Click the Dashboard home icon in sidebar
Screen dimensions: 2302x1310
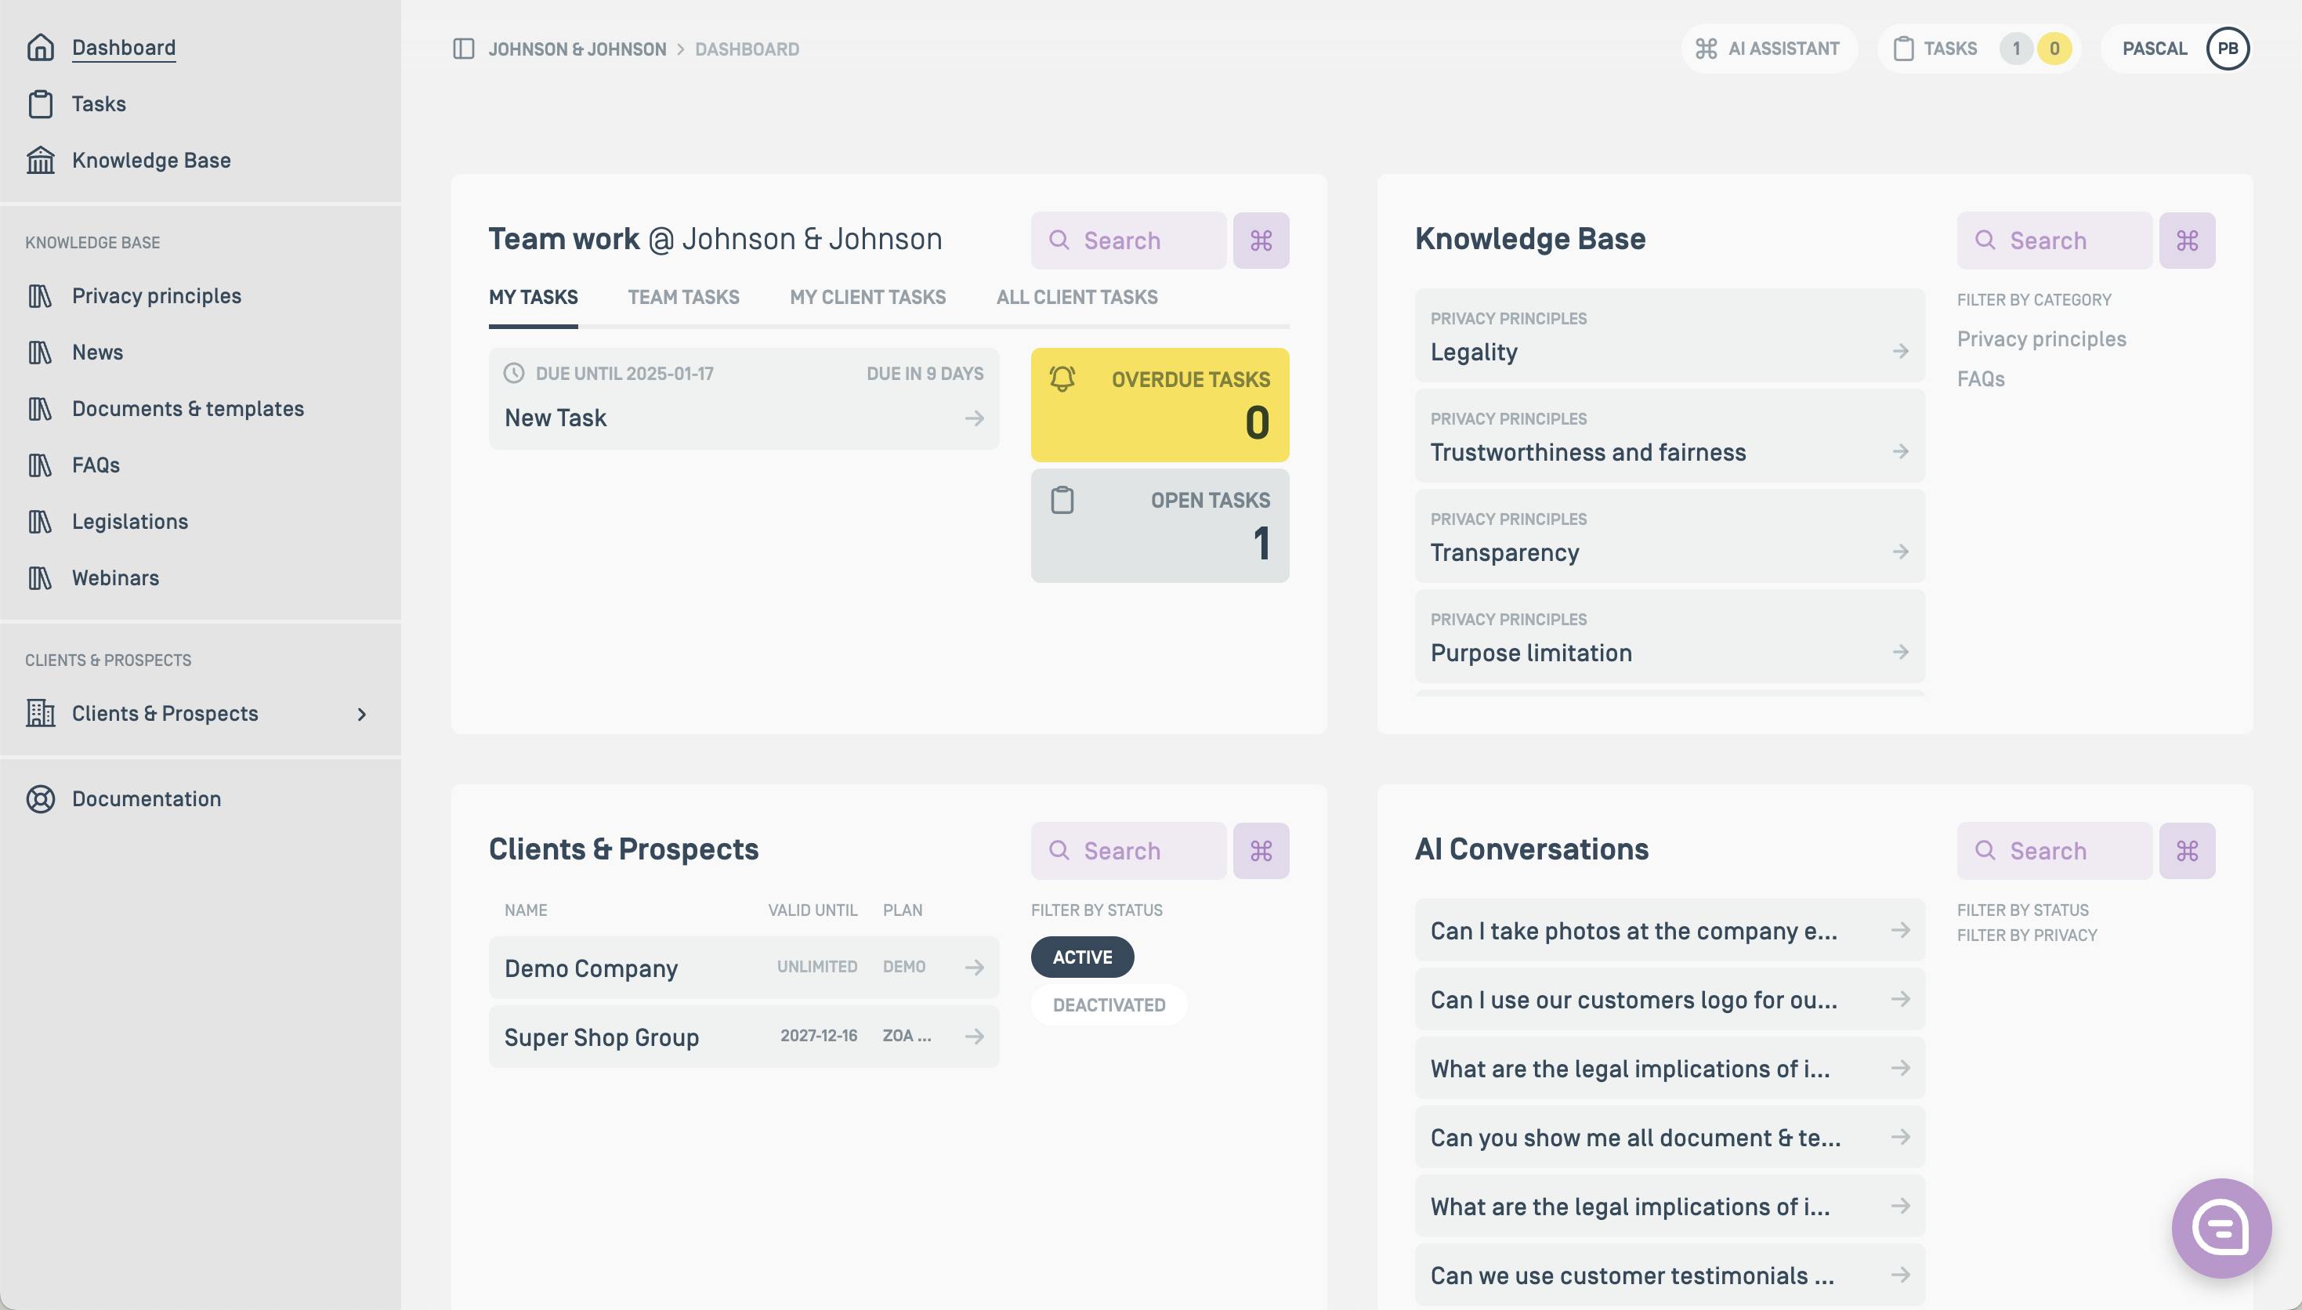point(41,48)
